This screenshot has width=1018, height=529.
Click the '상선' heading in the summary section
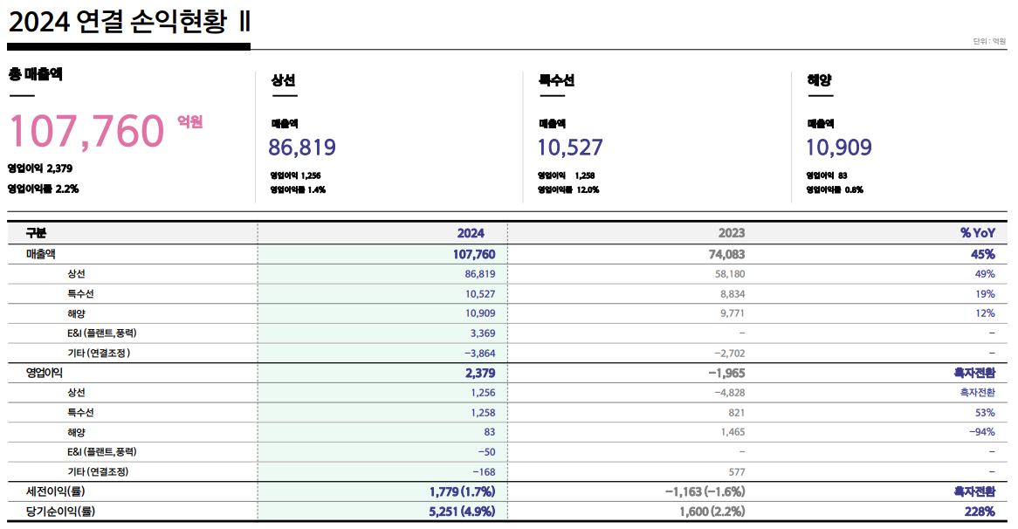click(x=284, y=80)
